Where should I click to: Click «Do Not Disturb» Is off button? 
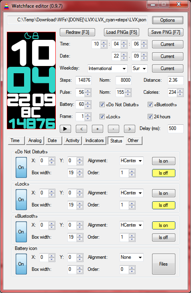[164, 173]
